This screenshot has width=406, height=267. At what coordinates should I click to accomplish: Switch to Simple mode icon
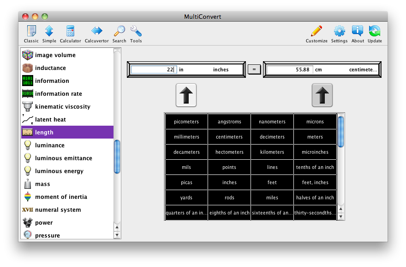(x=49, y=34)
